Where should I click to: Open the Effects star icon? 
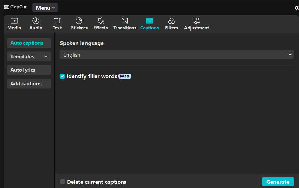tap(100, 21)
